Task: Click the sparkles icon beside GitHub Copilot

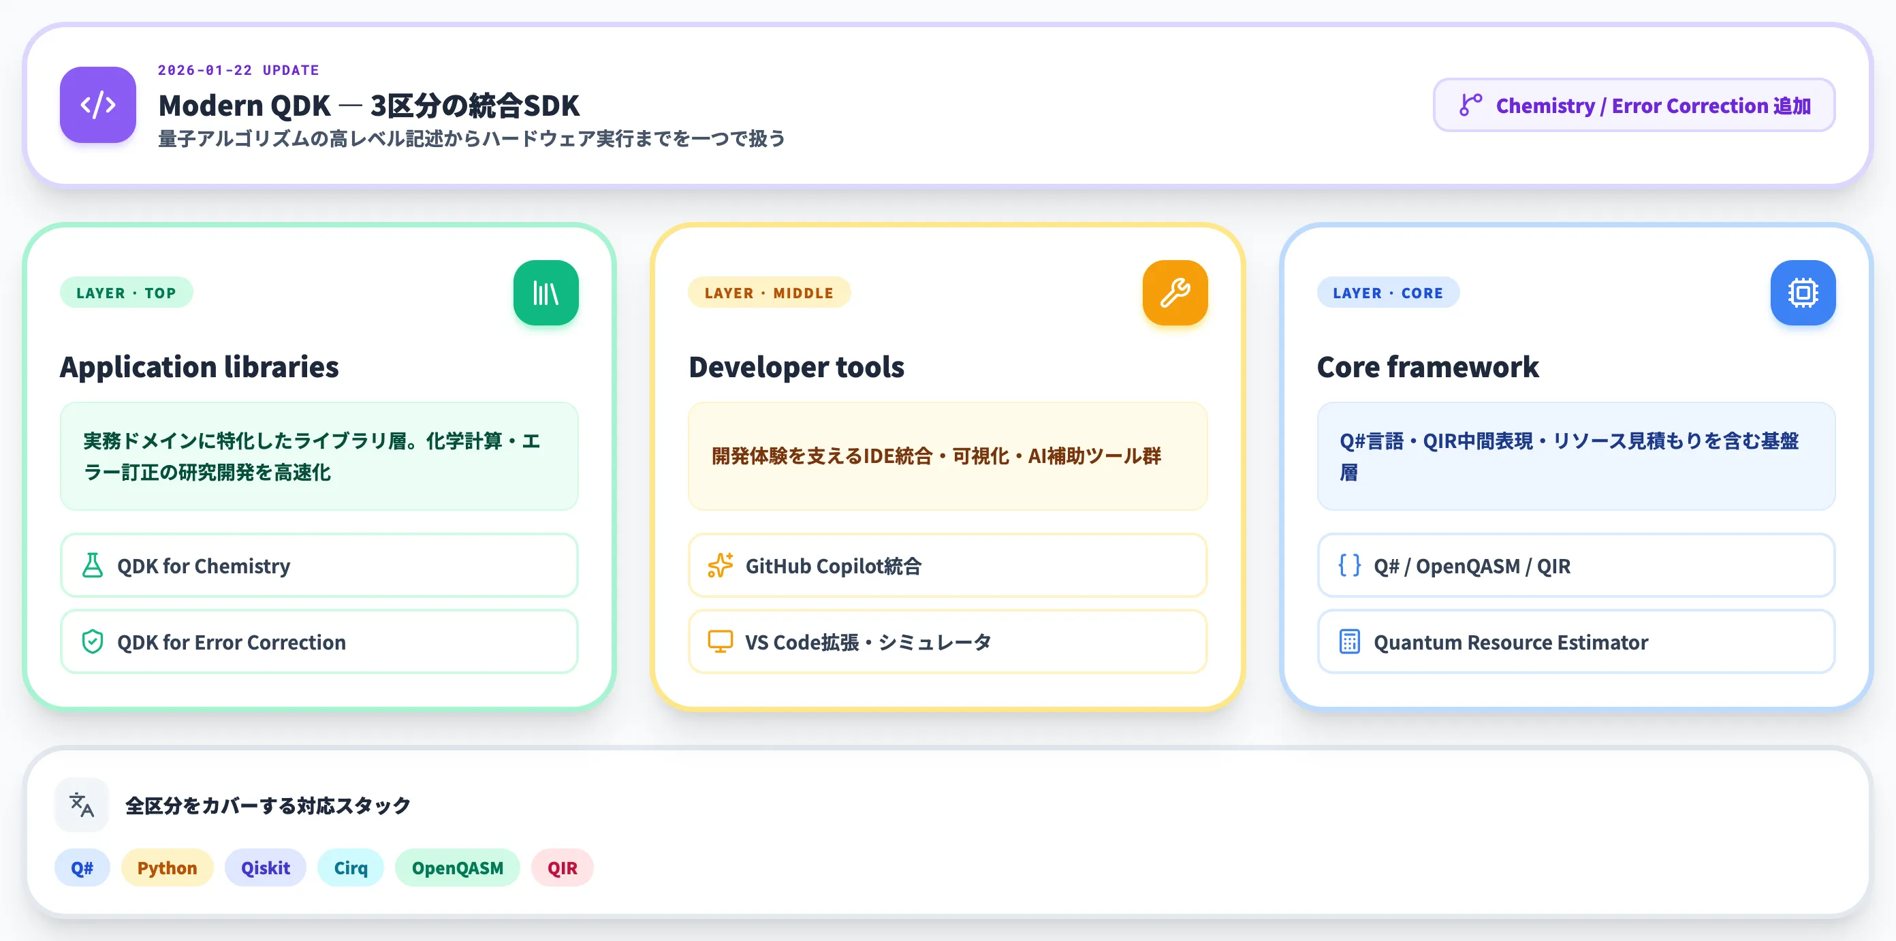Action: click(x=720, y=565)
